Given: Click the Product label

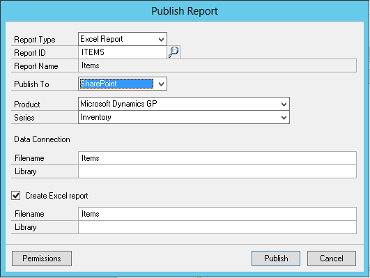Looking at the screenshot, I should (x=27, y=105).
